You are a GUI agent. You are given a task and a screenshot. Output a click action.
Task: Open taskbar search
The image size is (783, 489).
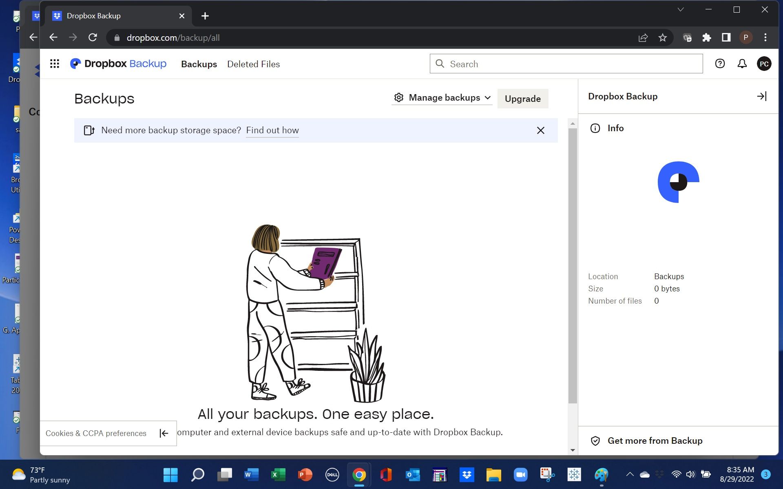[198, 475]
